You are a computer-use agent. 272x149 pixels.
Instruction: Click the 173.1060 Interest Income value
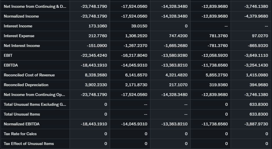click(98, 26)
